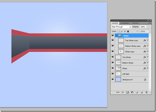
Task: Open the Pass Through blend mode dropdown
Action: [121, 27]
